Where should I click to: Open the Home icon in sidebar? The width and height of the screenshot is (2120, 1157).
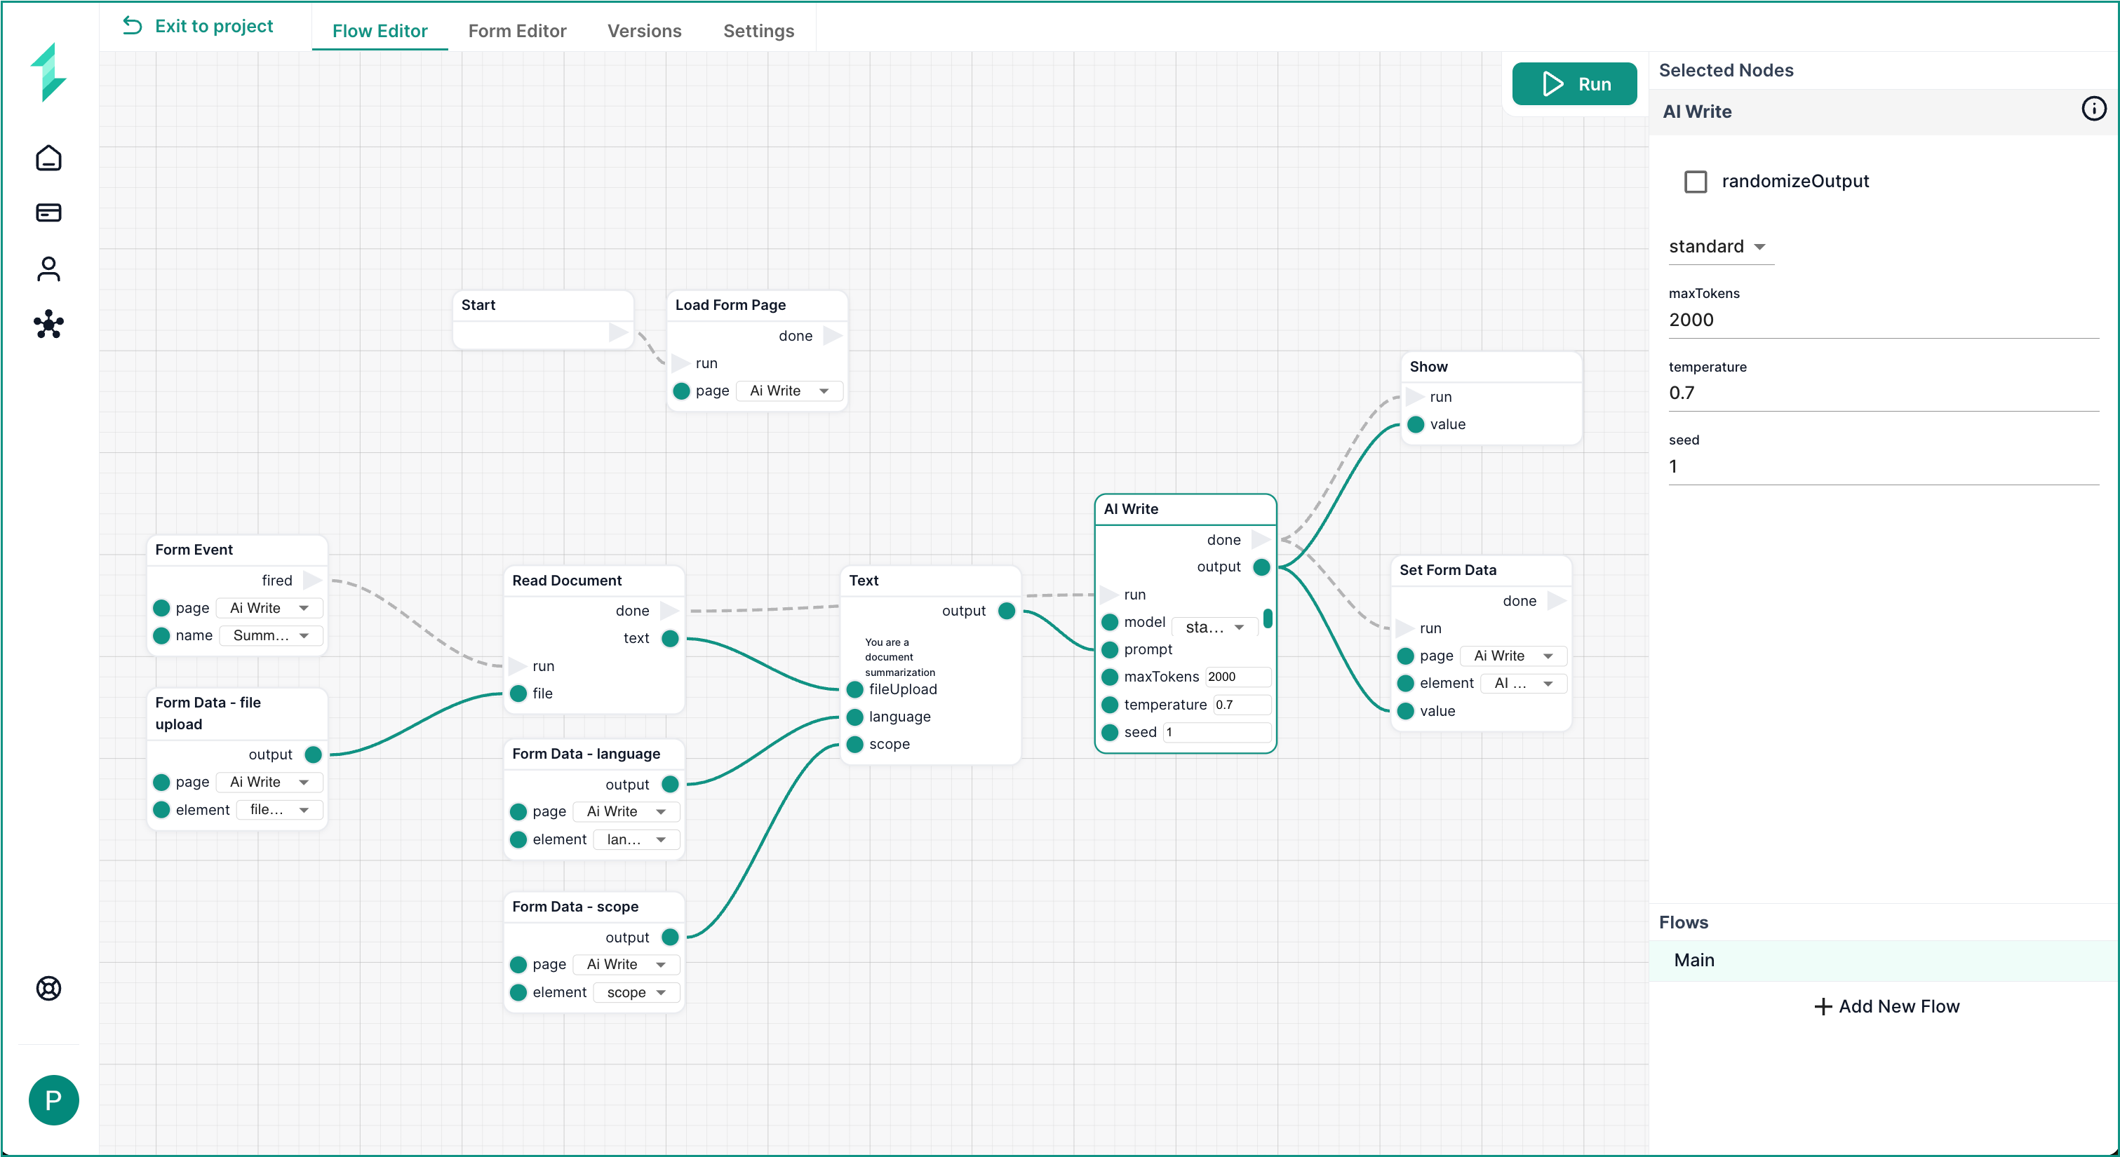[x=48, y=158]
